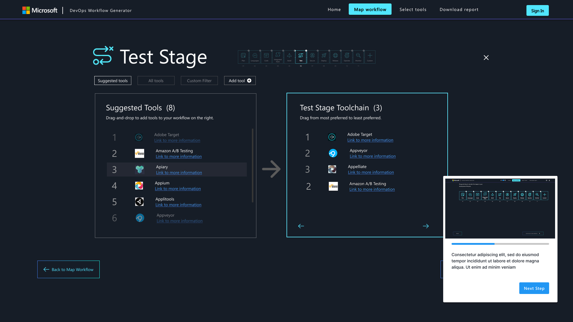Select the Integrated Apps stage tile
Viewport: 573px width, 322px height.
278,57
